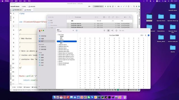Expand the Operator Mono font family
179x100 pixels.
(x=58, y=48)
